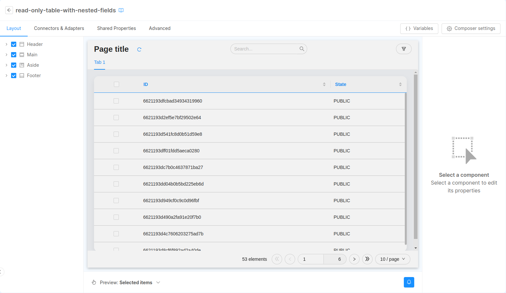
Task: Click the filter funnel icon
Action: 403,49
